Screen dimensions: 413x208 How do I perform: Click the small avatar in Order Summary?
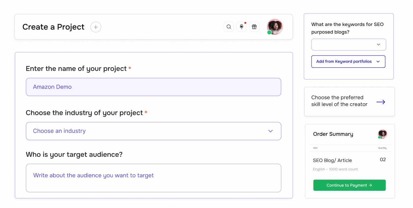[x=382, y=134]
